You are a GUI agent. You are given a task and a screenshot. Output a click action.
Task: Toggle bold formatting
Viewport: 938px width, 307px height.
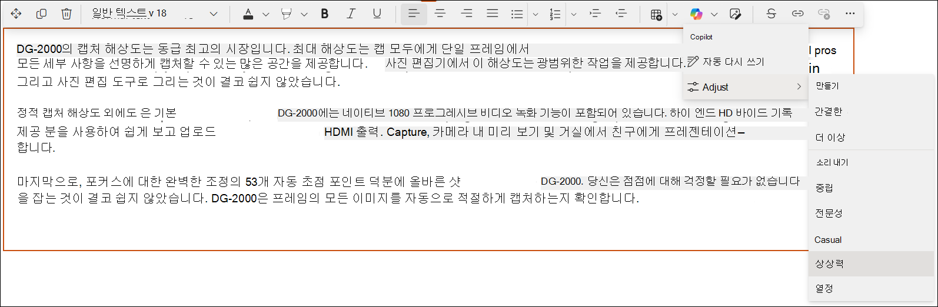click(325, 14)
